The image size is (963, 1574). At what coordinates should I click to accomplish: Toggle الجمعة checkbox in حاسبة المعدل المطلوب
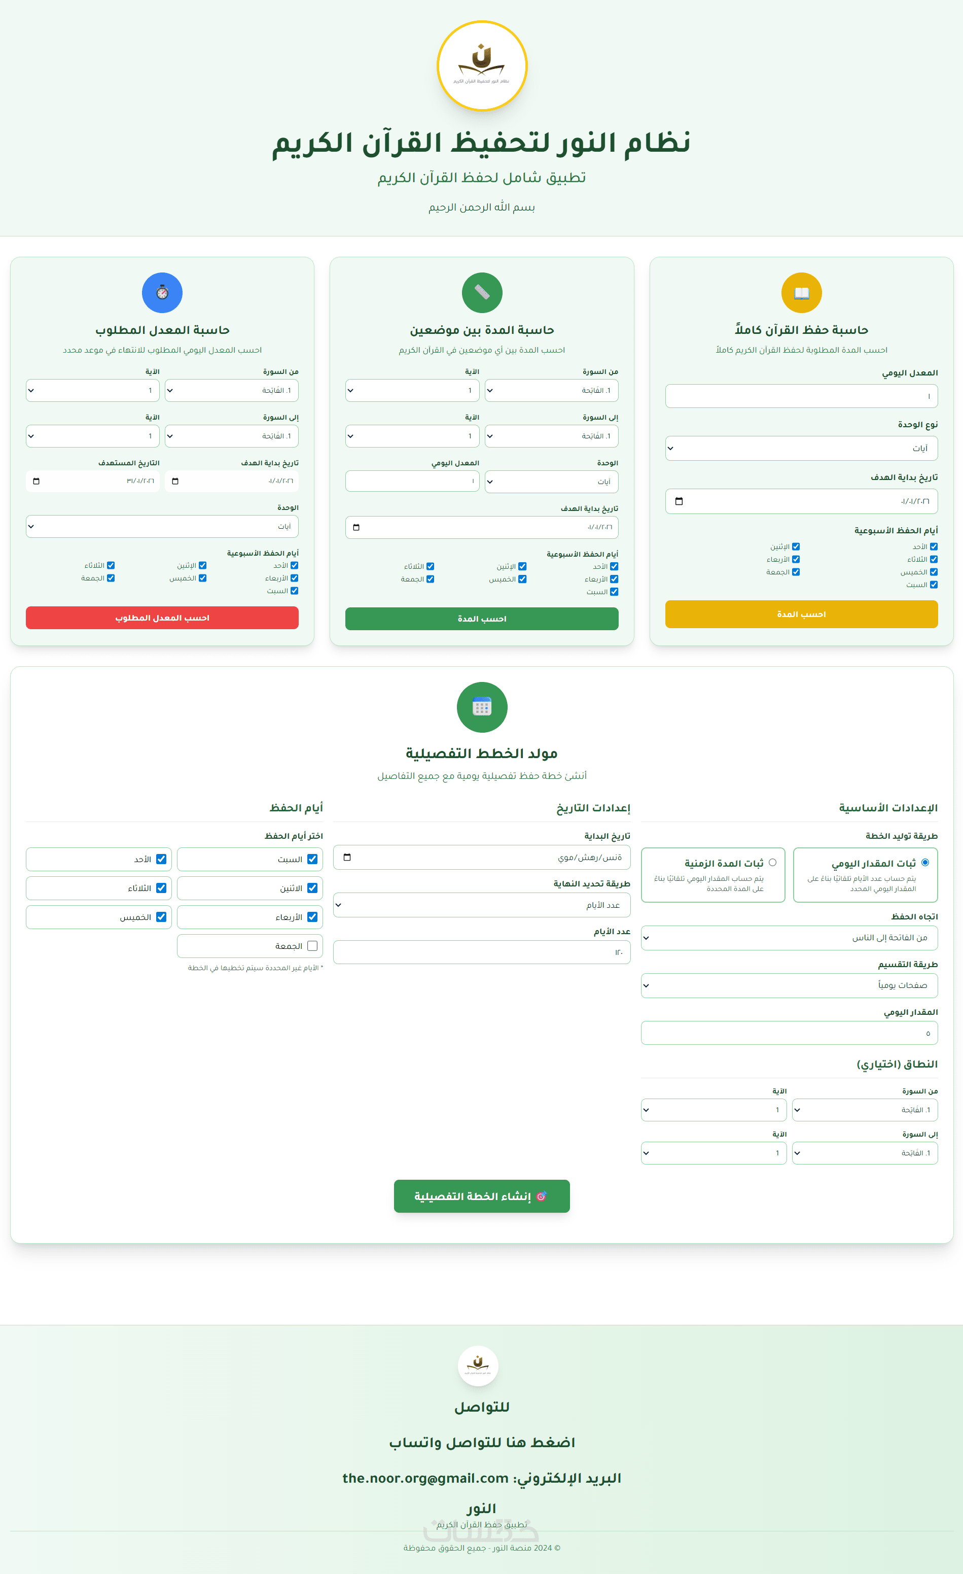[x=111, y=578]
